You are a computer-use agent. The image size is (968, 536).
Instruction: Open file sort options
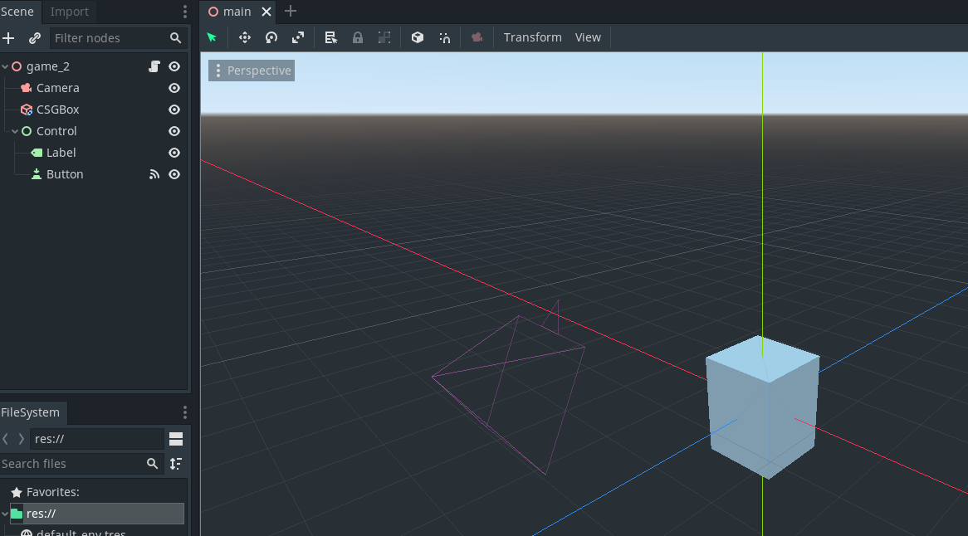point(176,464)
